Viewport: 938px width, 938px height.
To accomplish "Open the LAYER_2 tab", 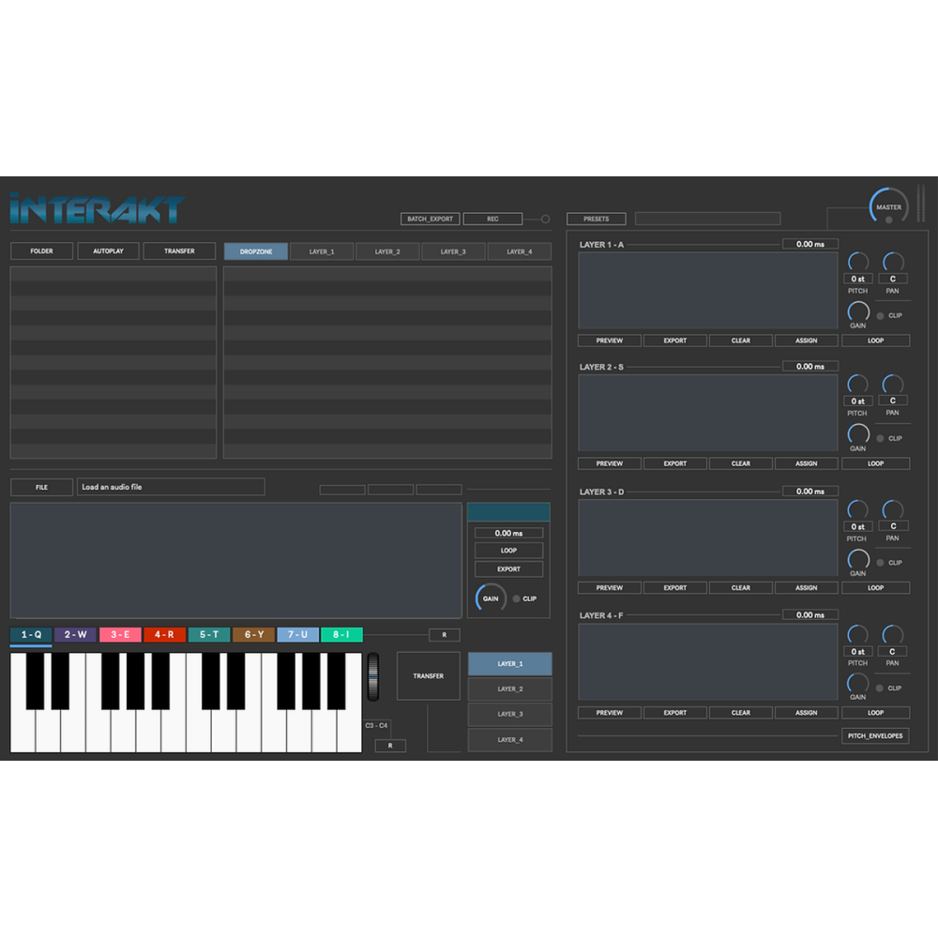I will 386,250.
